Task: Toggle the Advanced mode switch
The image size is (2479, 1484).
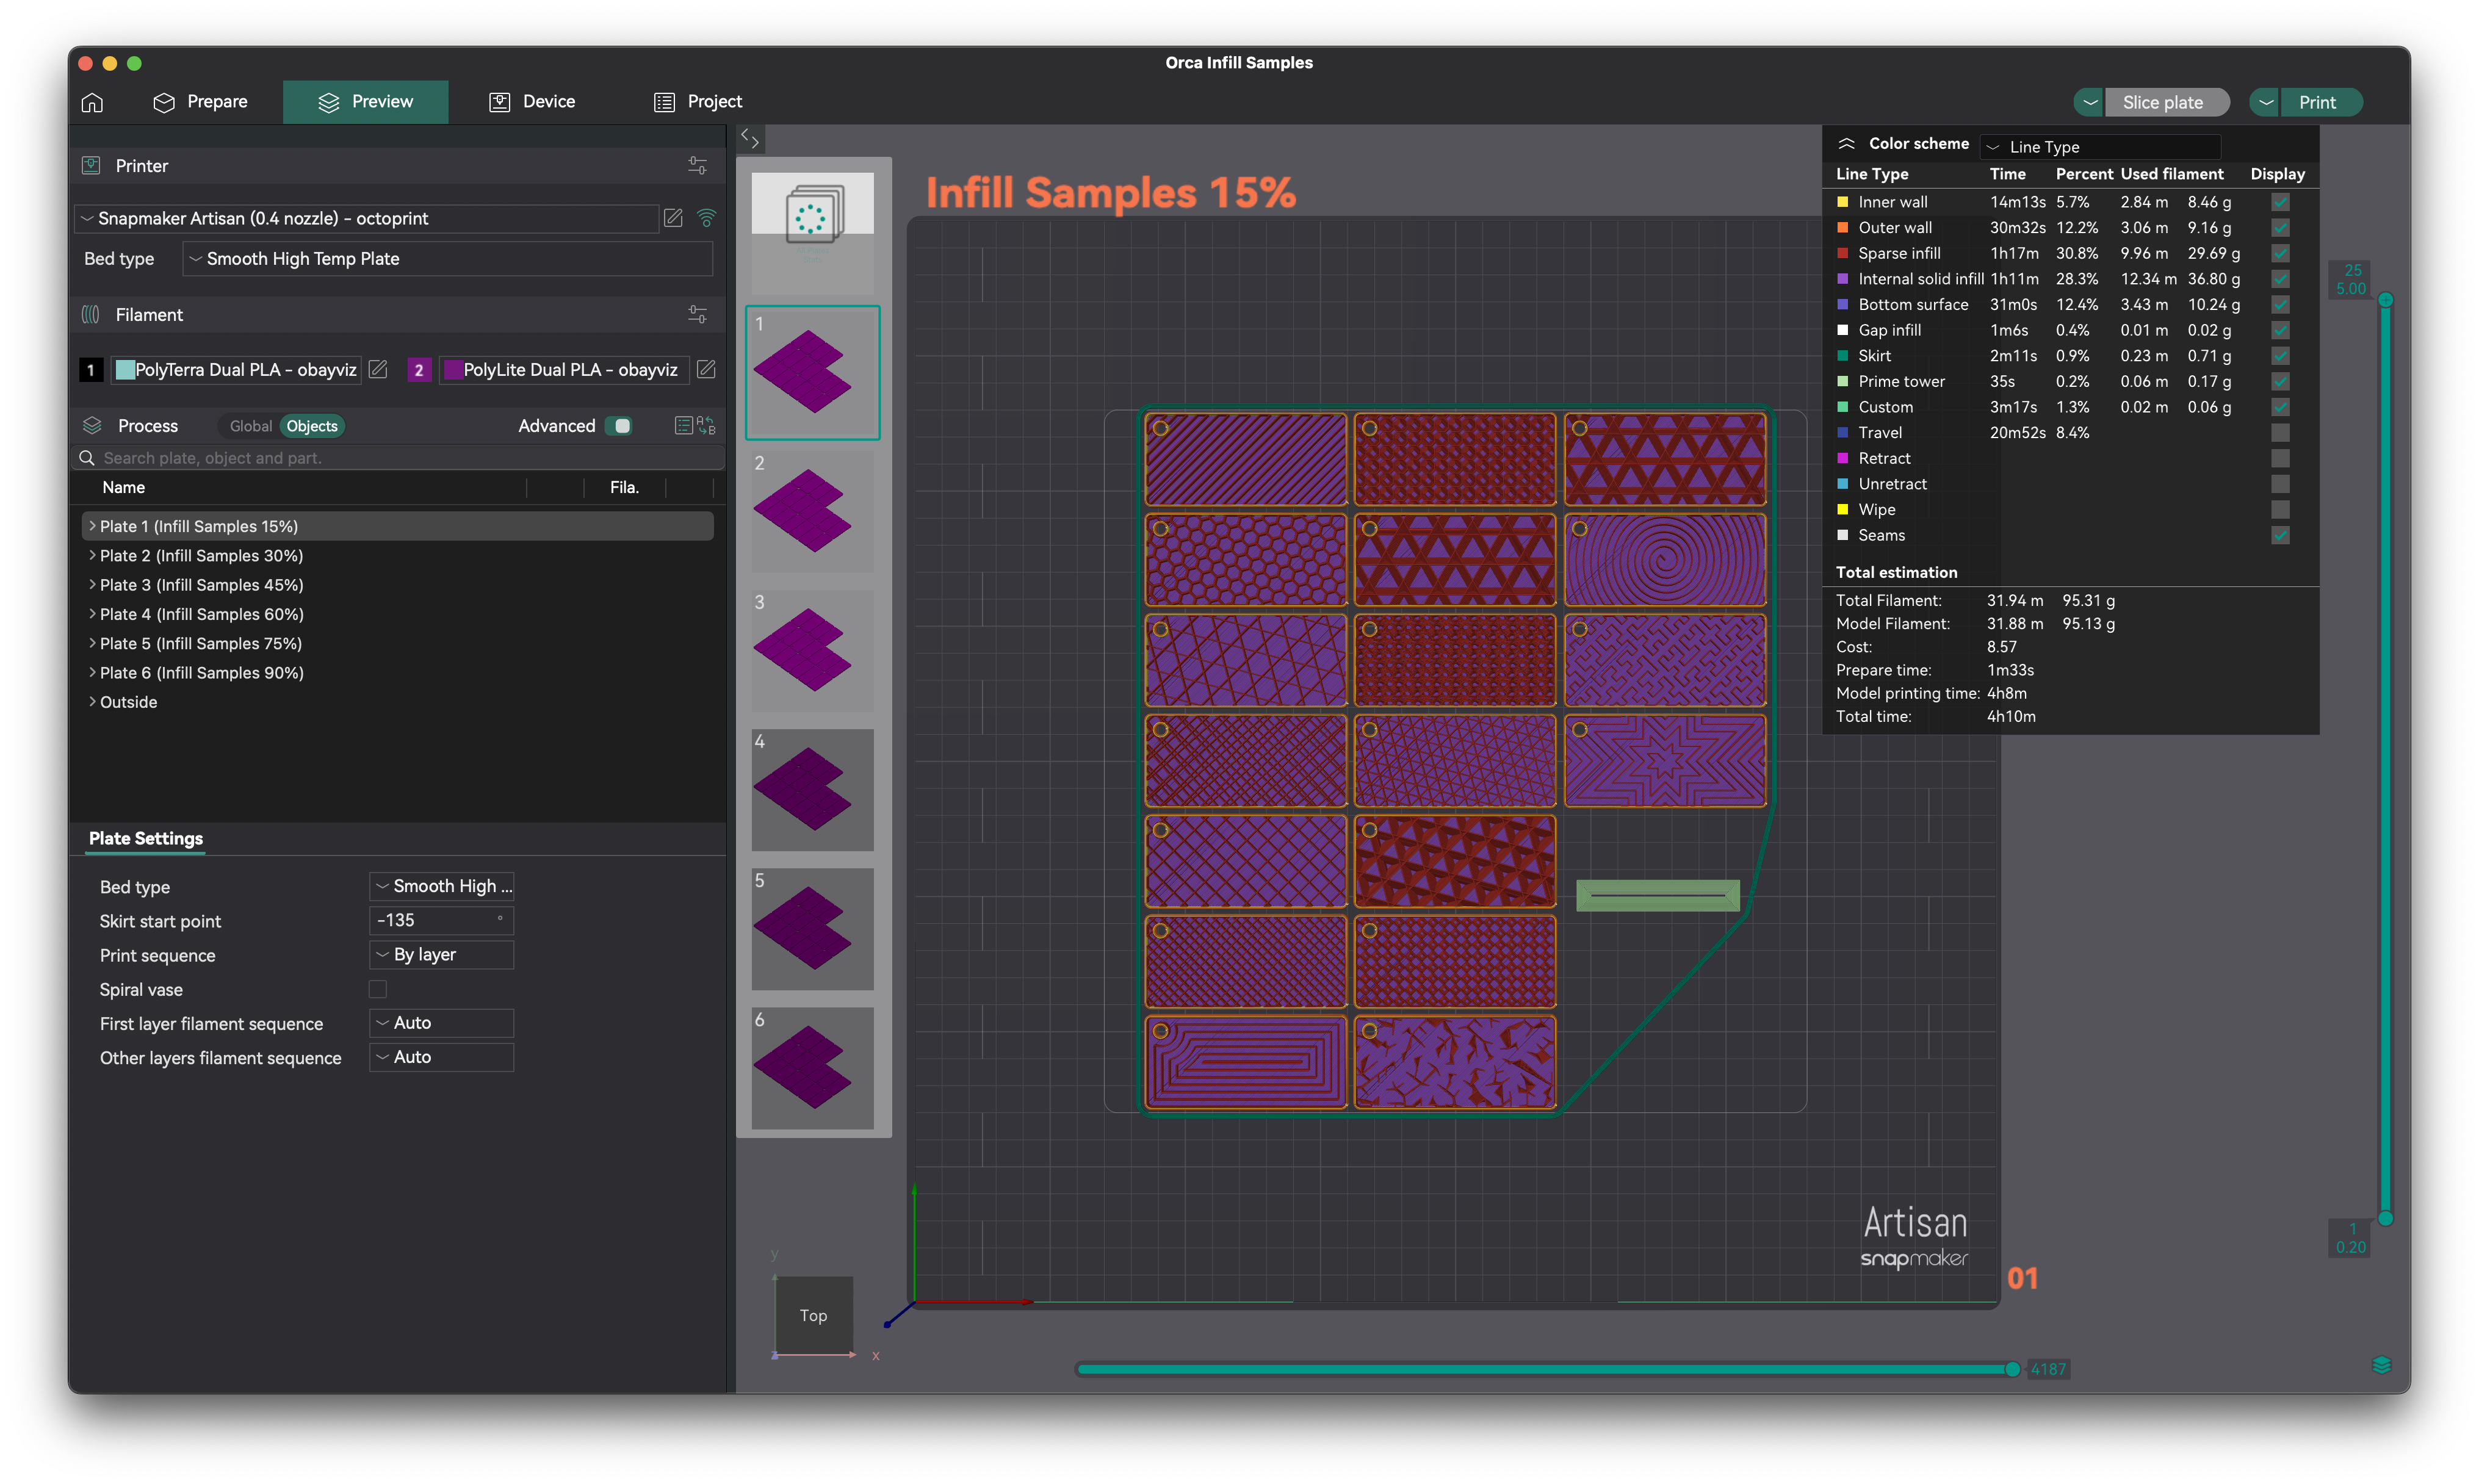Action: (x=618, y=426)
